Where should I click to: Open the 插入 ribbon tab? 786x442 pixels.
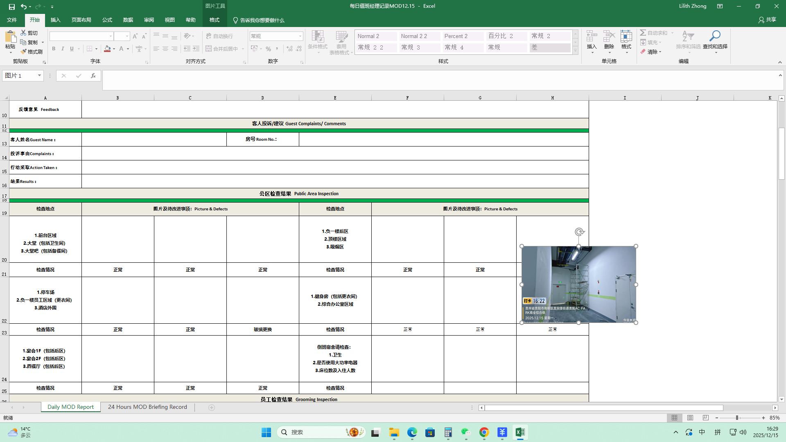click(x=55, y=20)
